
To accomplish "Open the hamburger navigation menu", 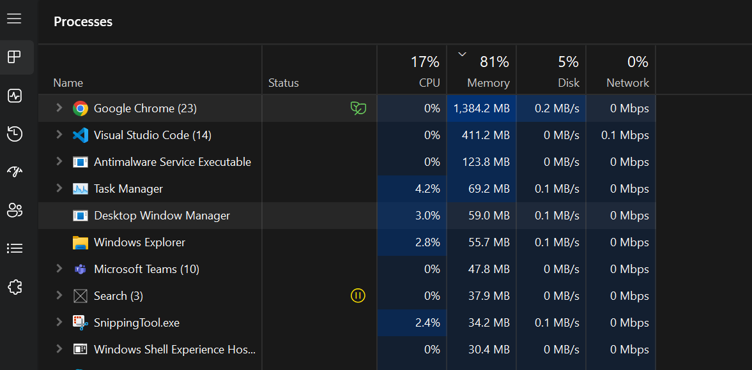I will [x=15, y=18].
